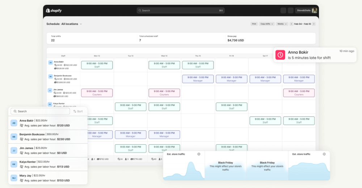
Task: Select Jim James in the staff list
Action: pyautogui.click(x=48, y=150)
